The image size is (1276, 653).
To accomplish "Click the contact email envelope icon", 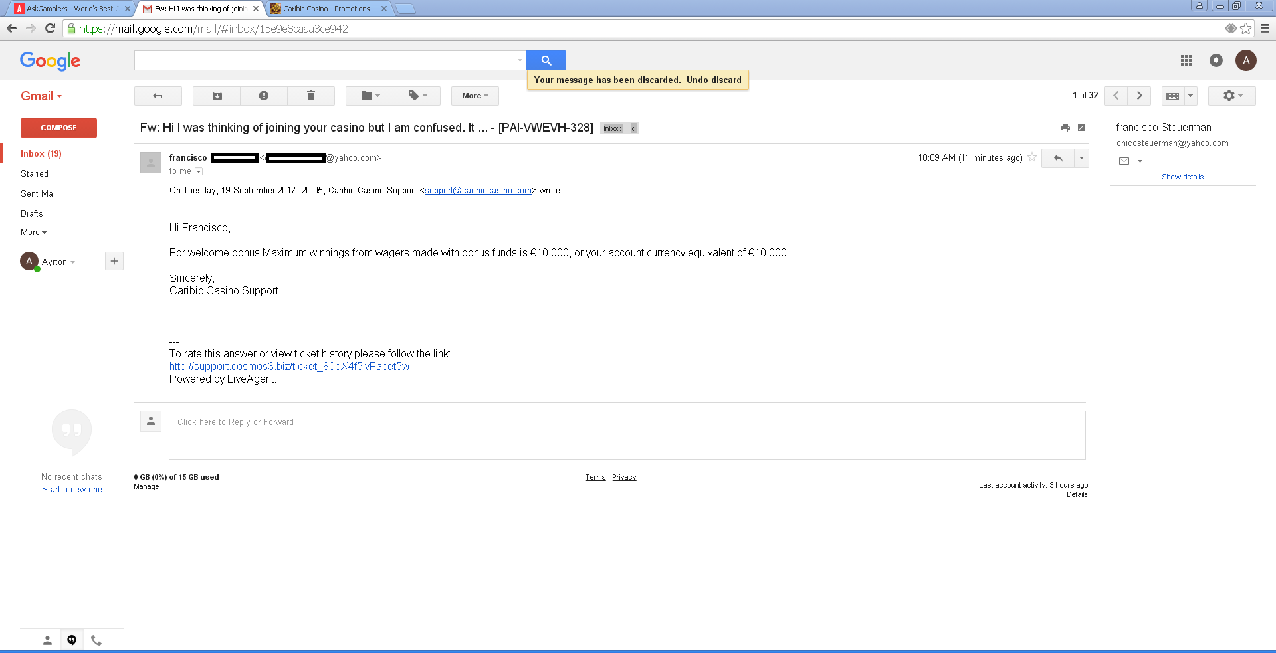I will [x=1124, y=161].
